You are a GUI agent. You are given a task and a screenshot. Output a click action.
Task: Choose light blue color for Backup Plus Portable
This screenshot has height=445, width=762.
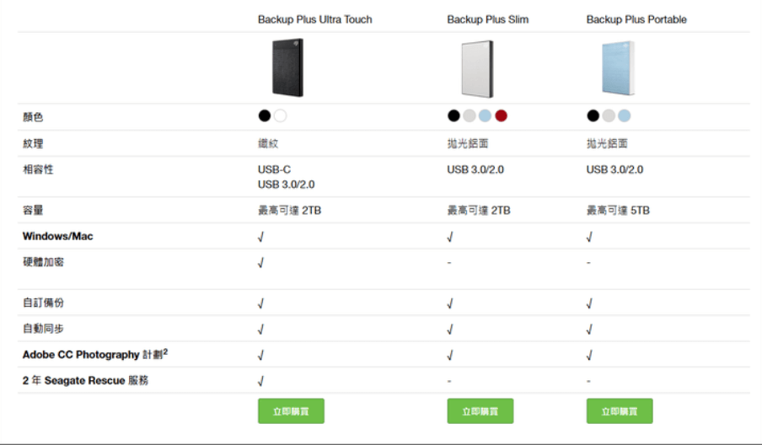pos(624,116)
